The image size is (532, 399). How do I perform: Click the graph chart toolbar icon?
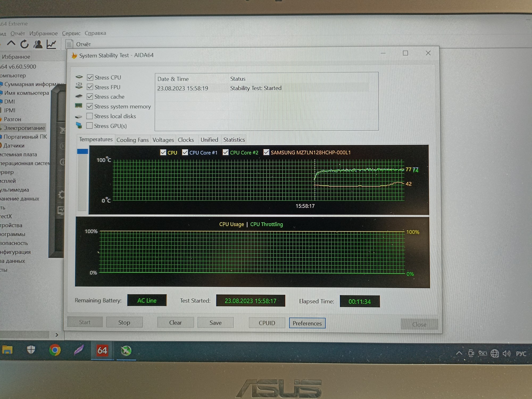coord(51,44)
